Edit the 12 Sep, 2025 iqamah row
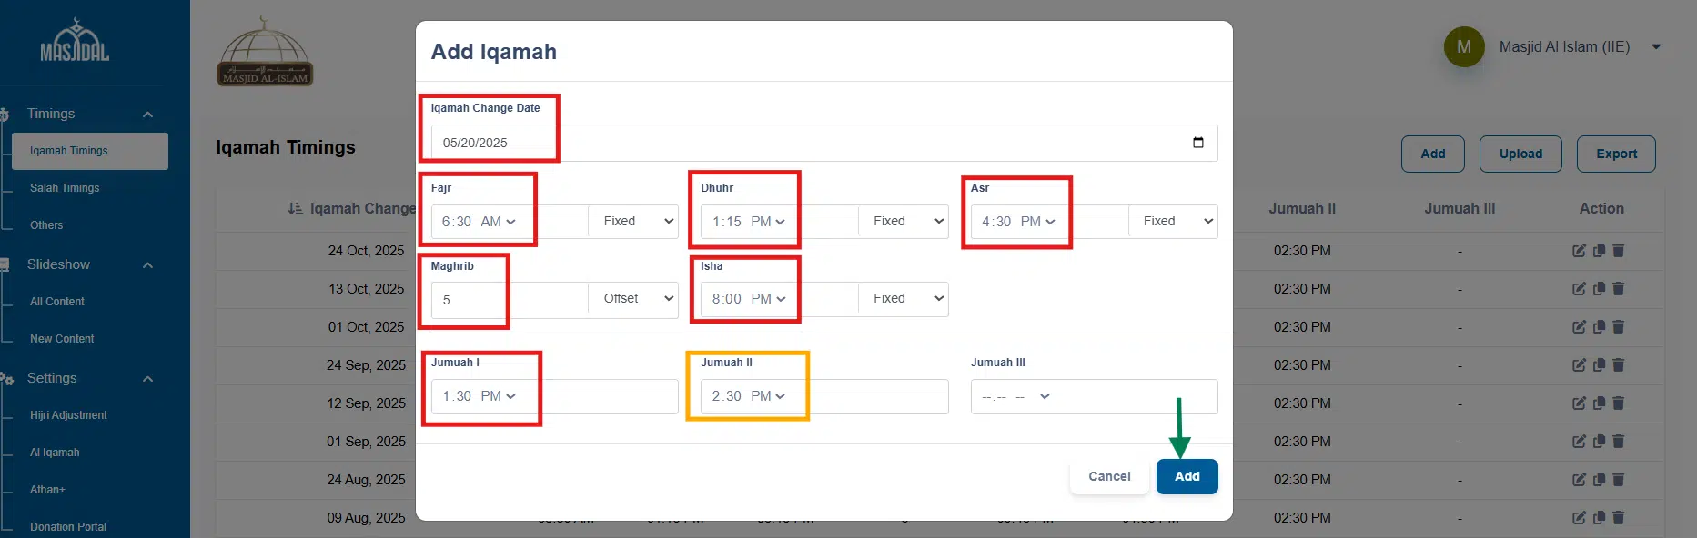This screenshot has width=1697, height=538. coord(1579,403)
